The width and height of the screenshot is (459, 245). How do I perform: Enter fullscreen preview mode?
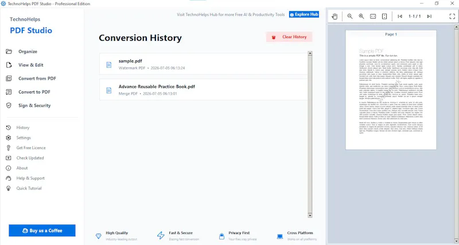452,17
